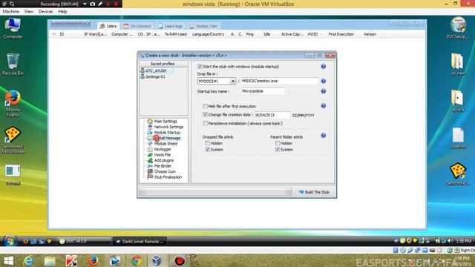Open Install Message section

pos(167,138)
